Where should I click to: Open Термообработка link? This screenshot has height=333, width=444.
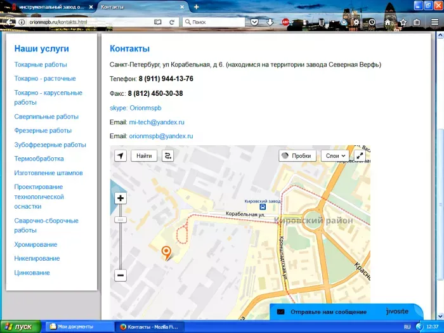pos(39,159)
